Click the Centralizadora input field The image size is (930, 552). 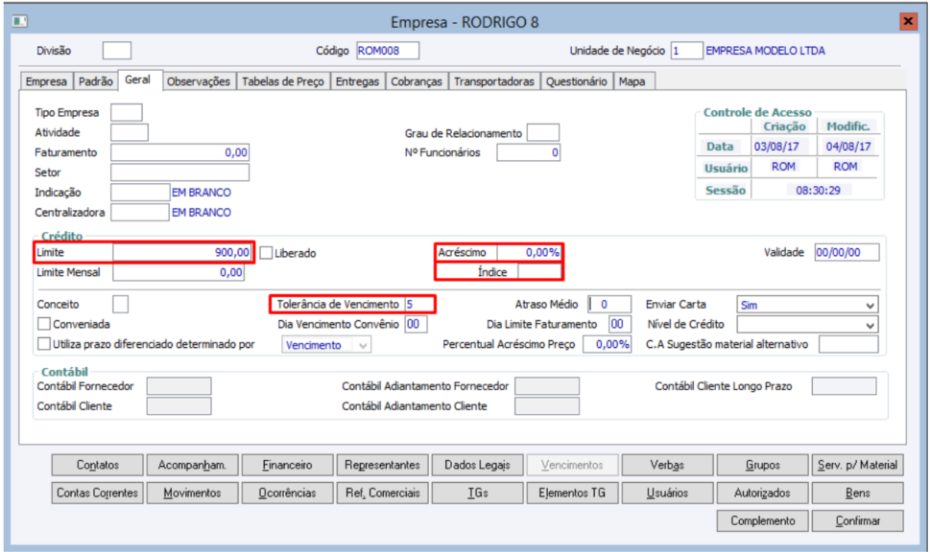point(140,212)
